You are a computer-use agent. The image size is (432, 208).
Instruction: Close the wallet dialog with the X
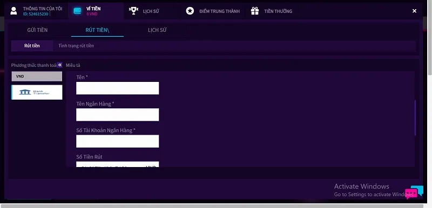coord(414,11)
